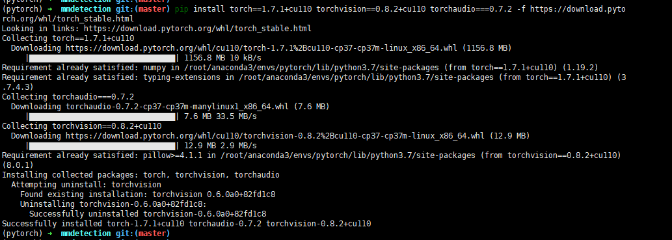Click the bottom prompt's mmdetection directory name
The width and height of the screenshot is (672, 240).
(x=86, y=233)
